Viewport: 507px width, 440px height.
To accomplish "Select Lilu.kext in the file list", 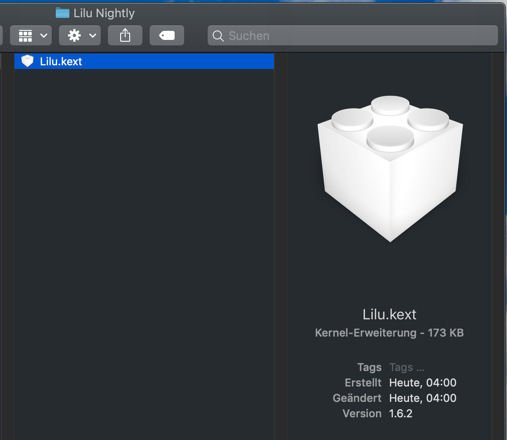I will (61, 62).
